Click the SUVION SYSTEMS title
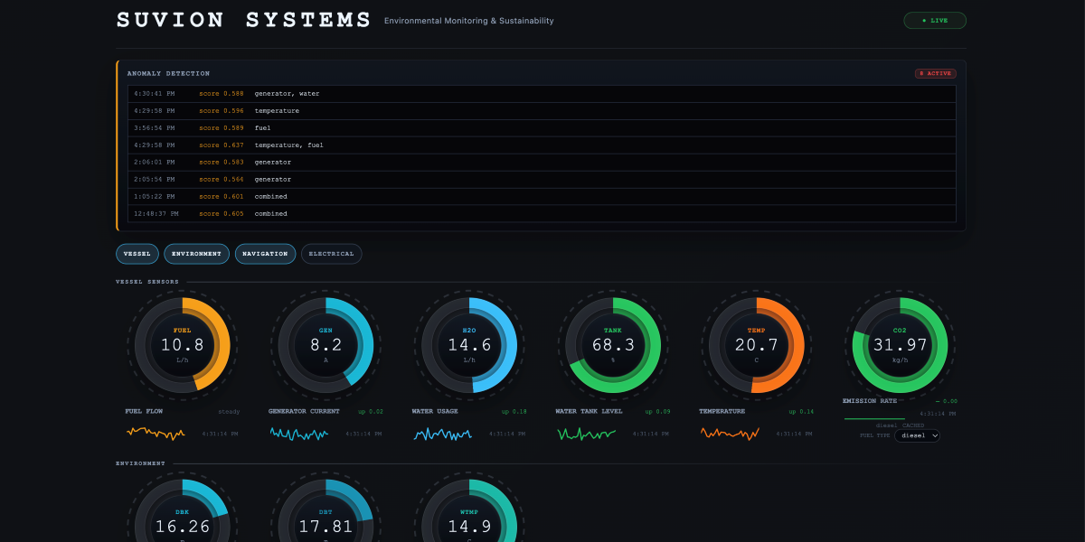This screenshot has height=542, width=1085. click(x=244, y=20)
